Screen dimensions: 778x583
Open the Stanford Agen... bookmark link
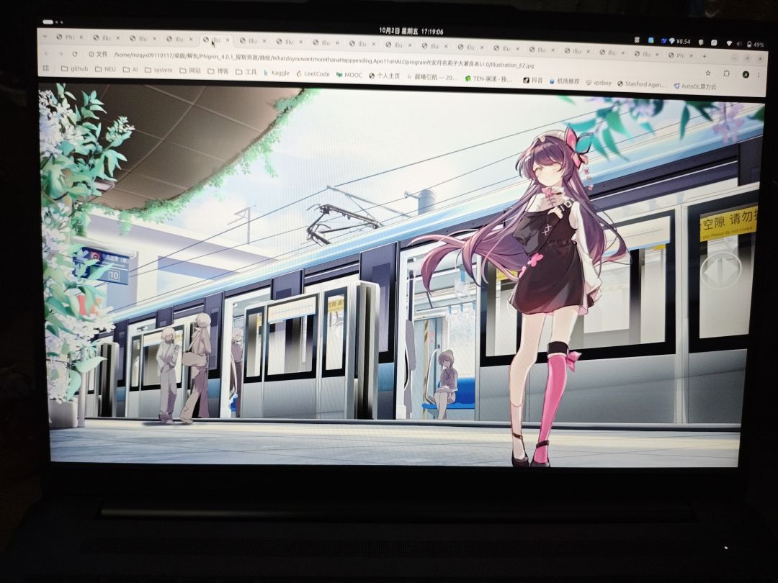[x=642, y=84]
